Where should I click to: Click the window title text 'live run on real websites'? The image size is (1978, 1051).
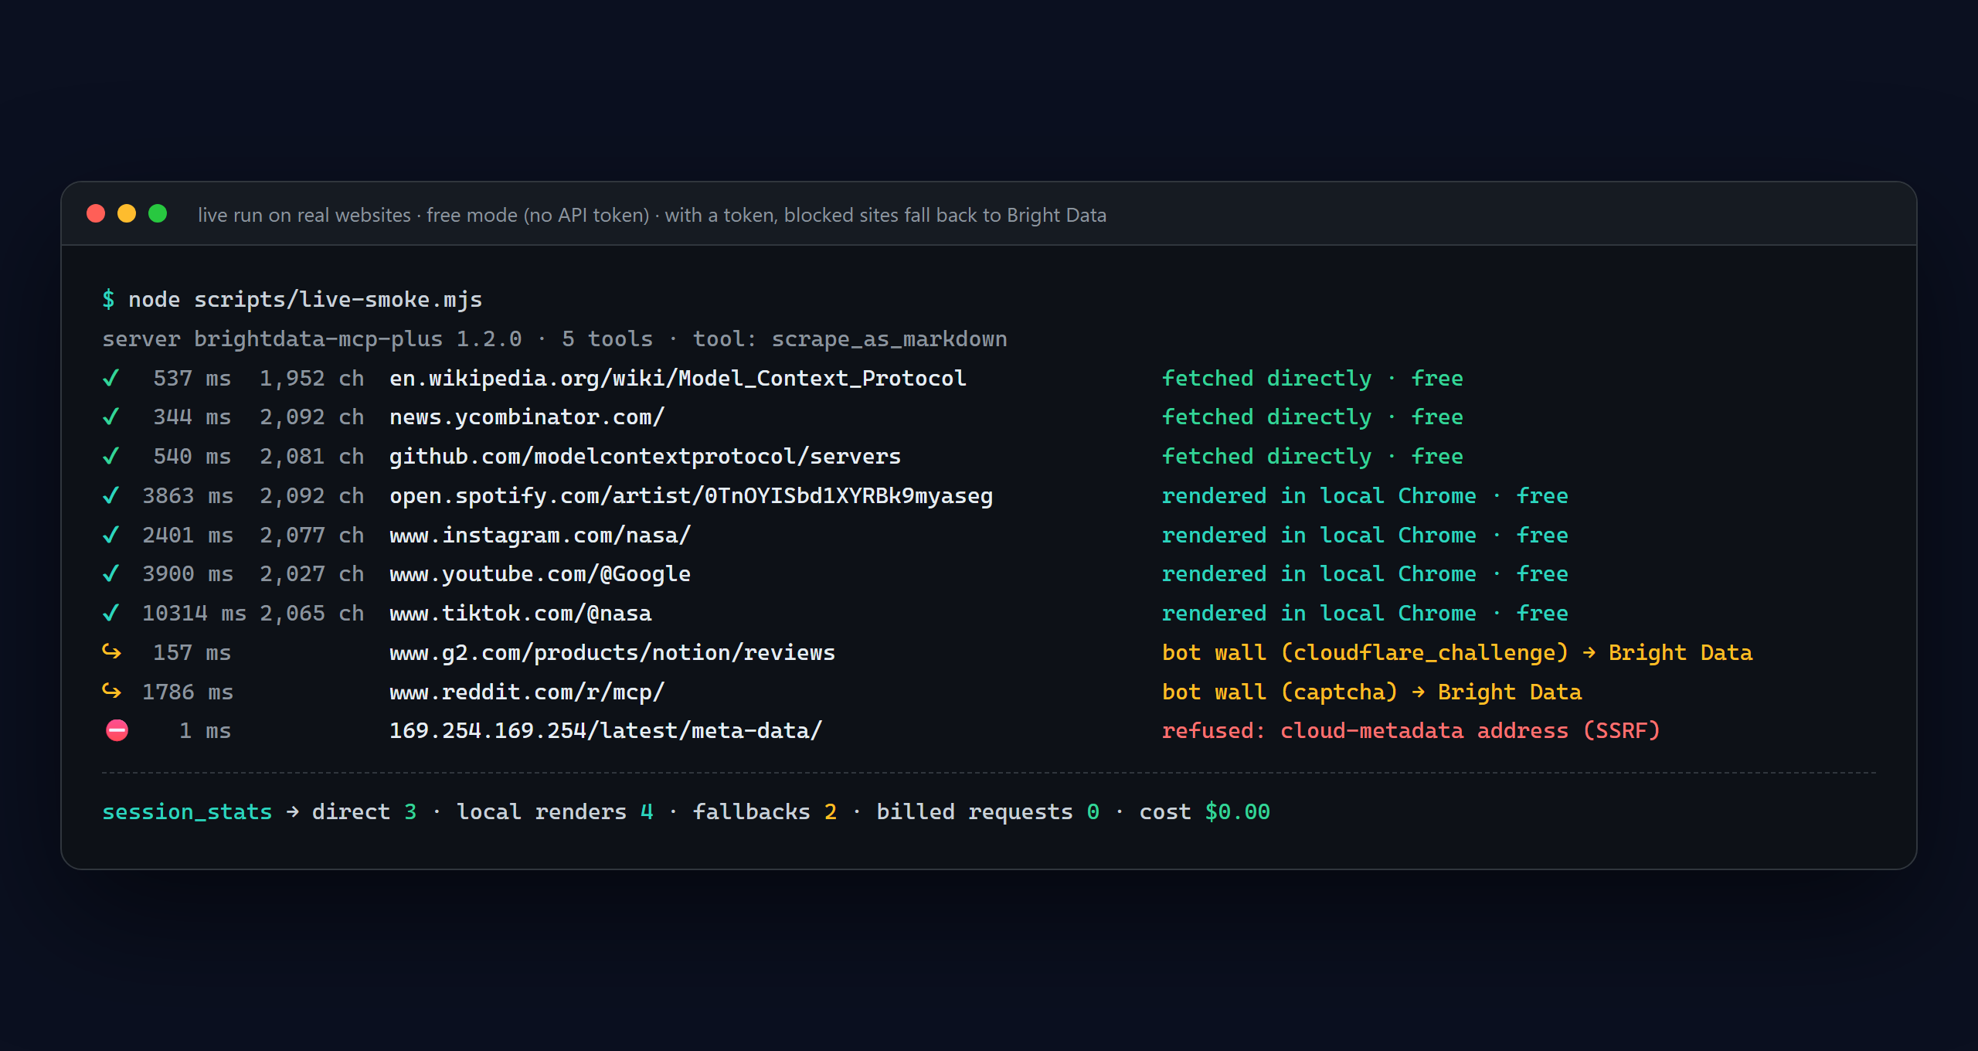click(x=304, y=215)
